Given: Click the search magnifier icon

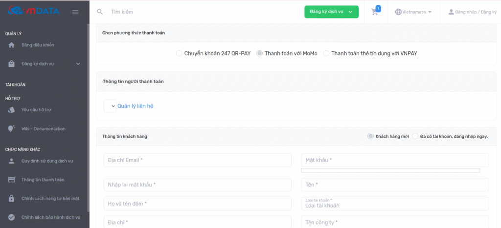Looking at the screenshot, I should (100, 12).
